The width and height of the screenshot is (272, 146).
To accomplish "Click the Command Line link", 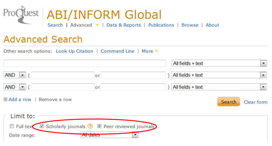I will coord(118,51).
